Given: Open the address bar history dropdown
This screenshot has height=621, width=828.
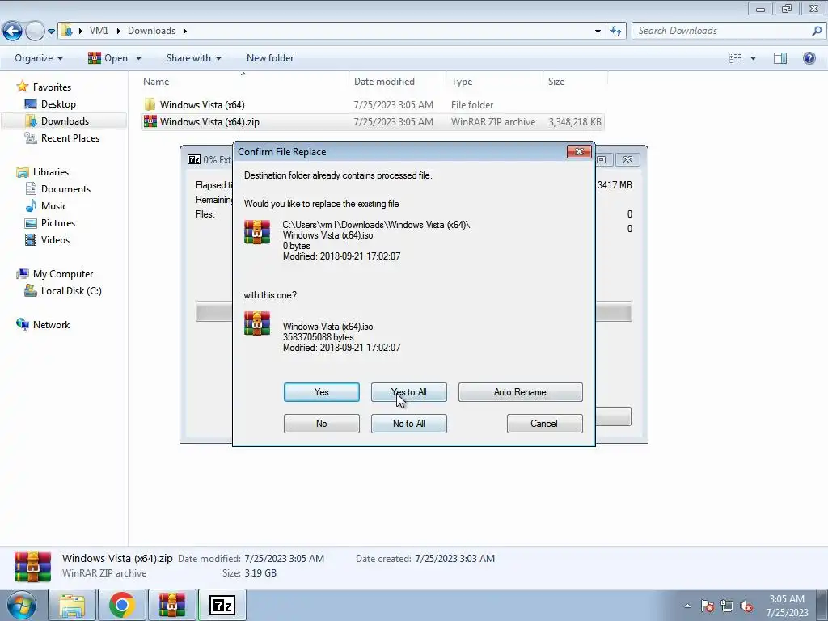Looking at the screenshot, I should (598, 32).
